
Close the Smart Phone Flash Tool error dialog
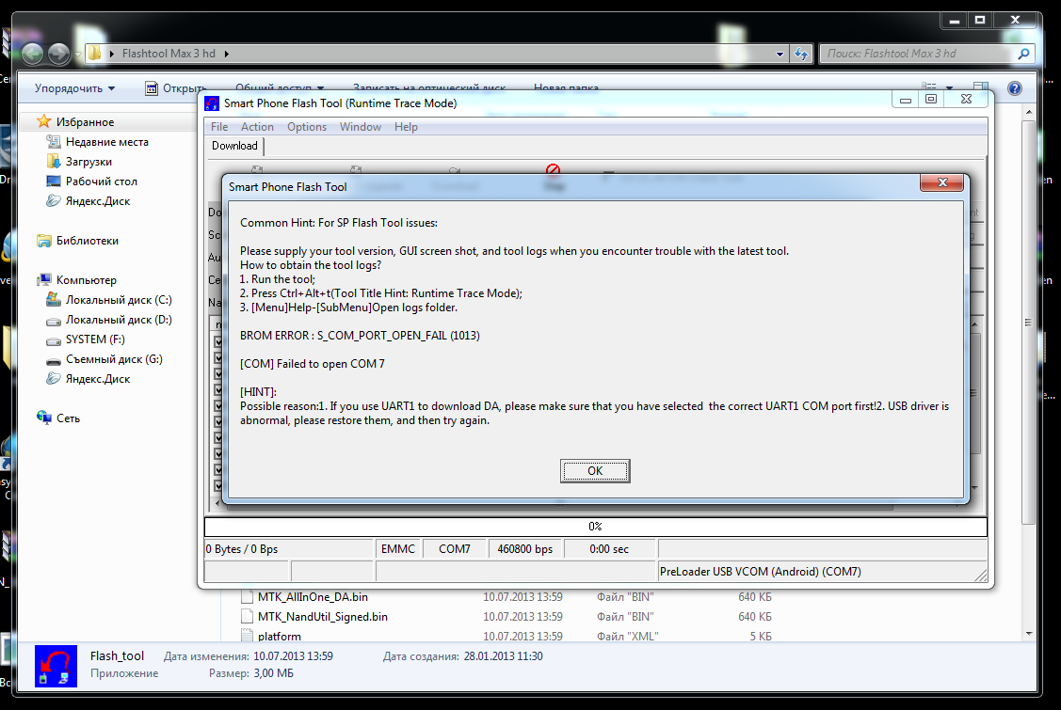pyautogui.click(x=941, y=182)
